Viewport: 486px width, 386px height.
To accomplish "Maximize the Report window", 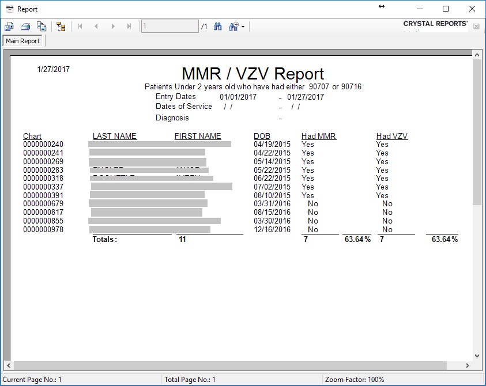I will (446, 9).
